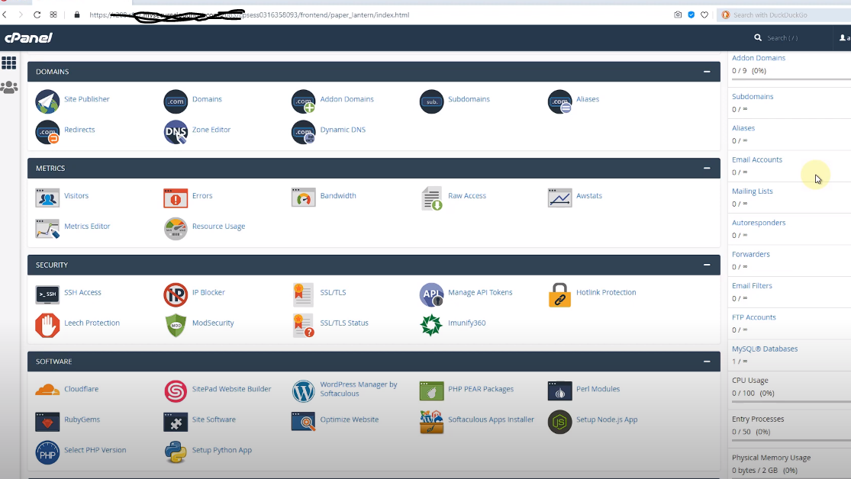The image size is (851, 479).
Task: Collapse the SECURITY section
Action: click(x=707, y=265)
